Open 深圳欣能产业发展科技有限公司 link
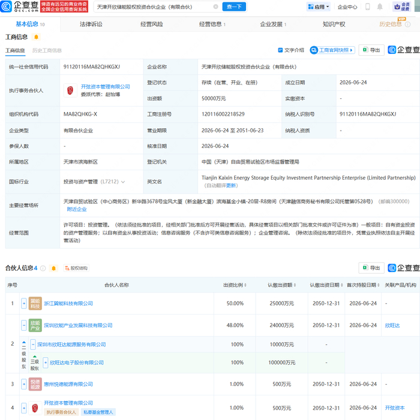 (78, 325)
